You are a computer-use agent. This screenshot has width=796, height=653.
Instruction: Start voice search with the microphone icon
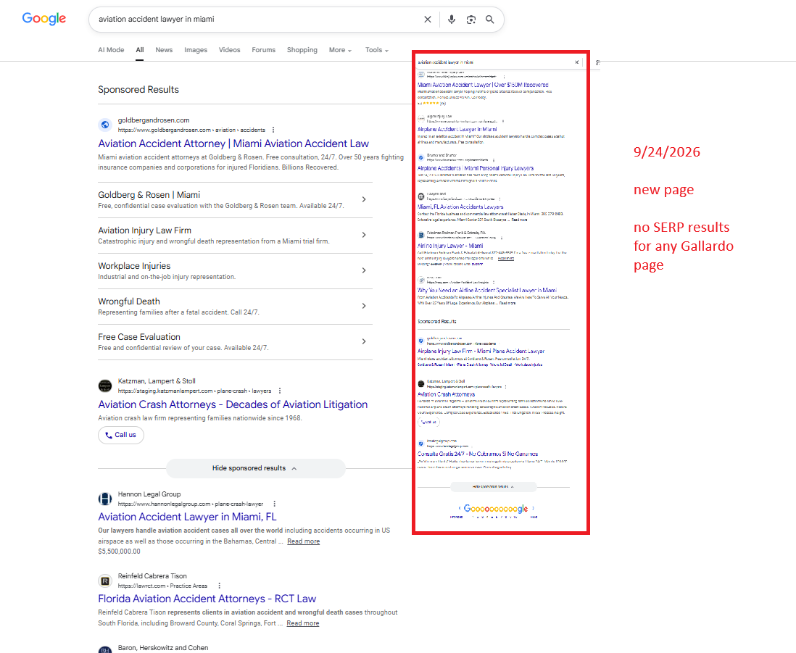pyautogui.click(x=452, y=20)
